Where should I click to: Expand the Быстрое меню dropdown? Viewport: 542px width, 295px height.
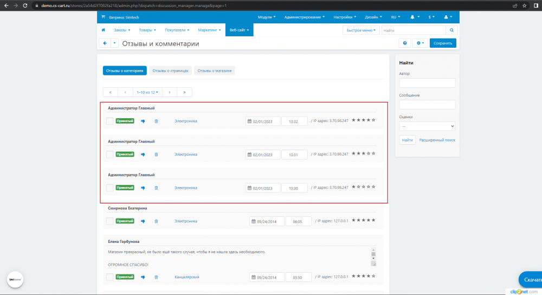(x=361, y=30)
